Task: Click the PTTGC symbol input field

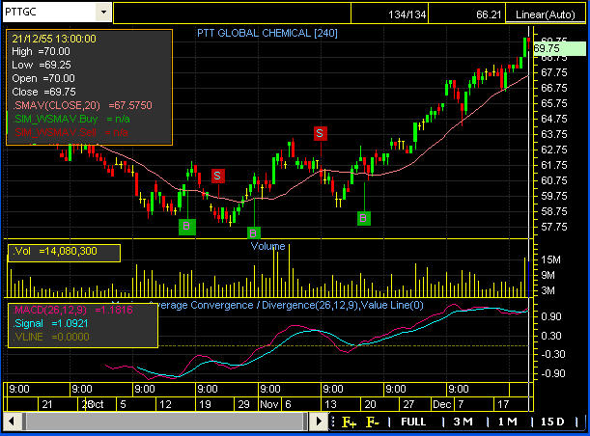Action: pos(49,12)
